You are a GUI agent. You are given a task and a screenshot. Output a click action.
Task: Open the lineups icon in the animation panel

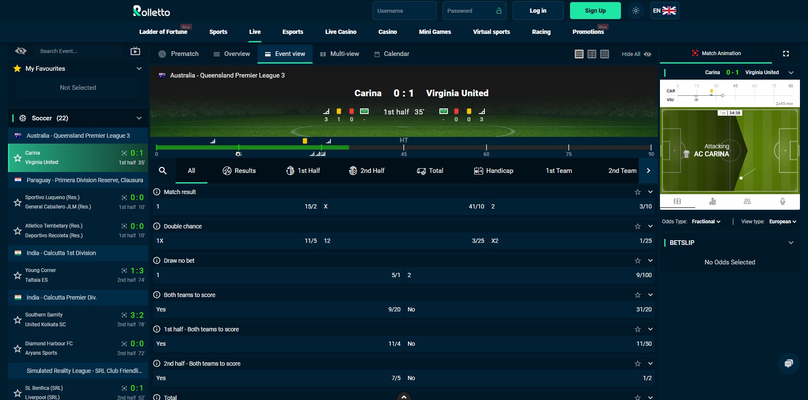pyautogui.click(x=747, y=202)
